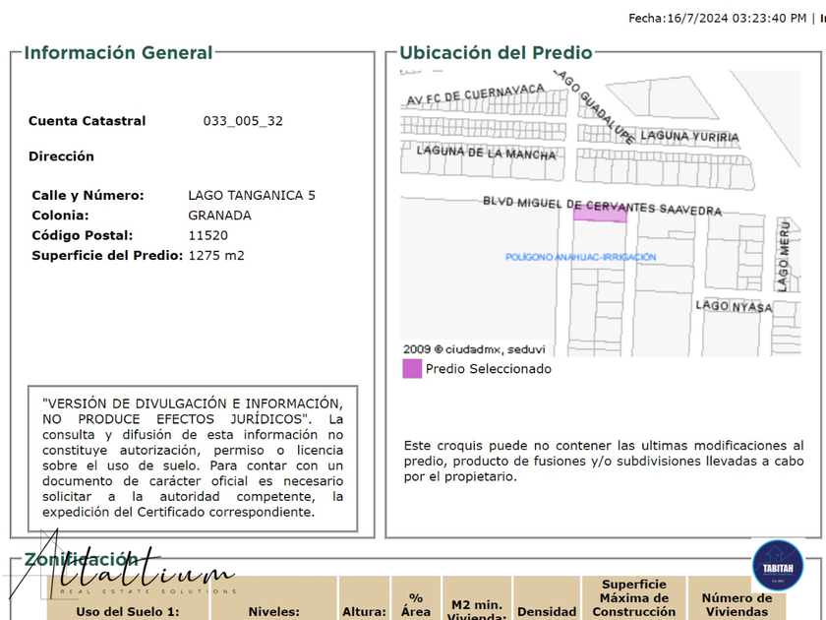Click the LAGUNA YURIRIA street label
The height and width of the screenshot is (620, 826).
pyautogui.click(x=689, y=137)
